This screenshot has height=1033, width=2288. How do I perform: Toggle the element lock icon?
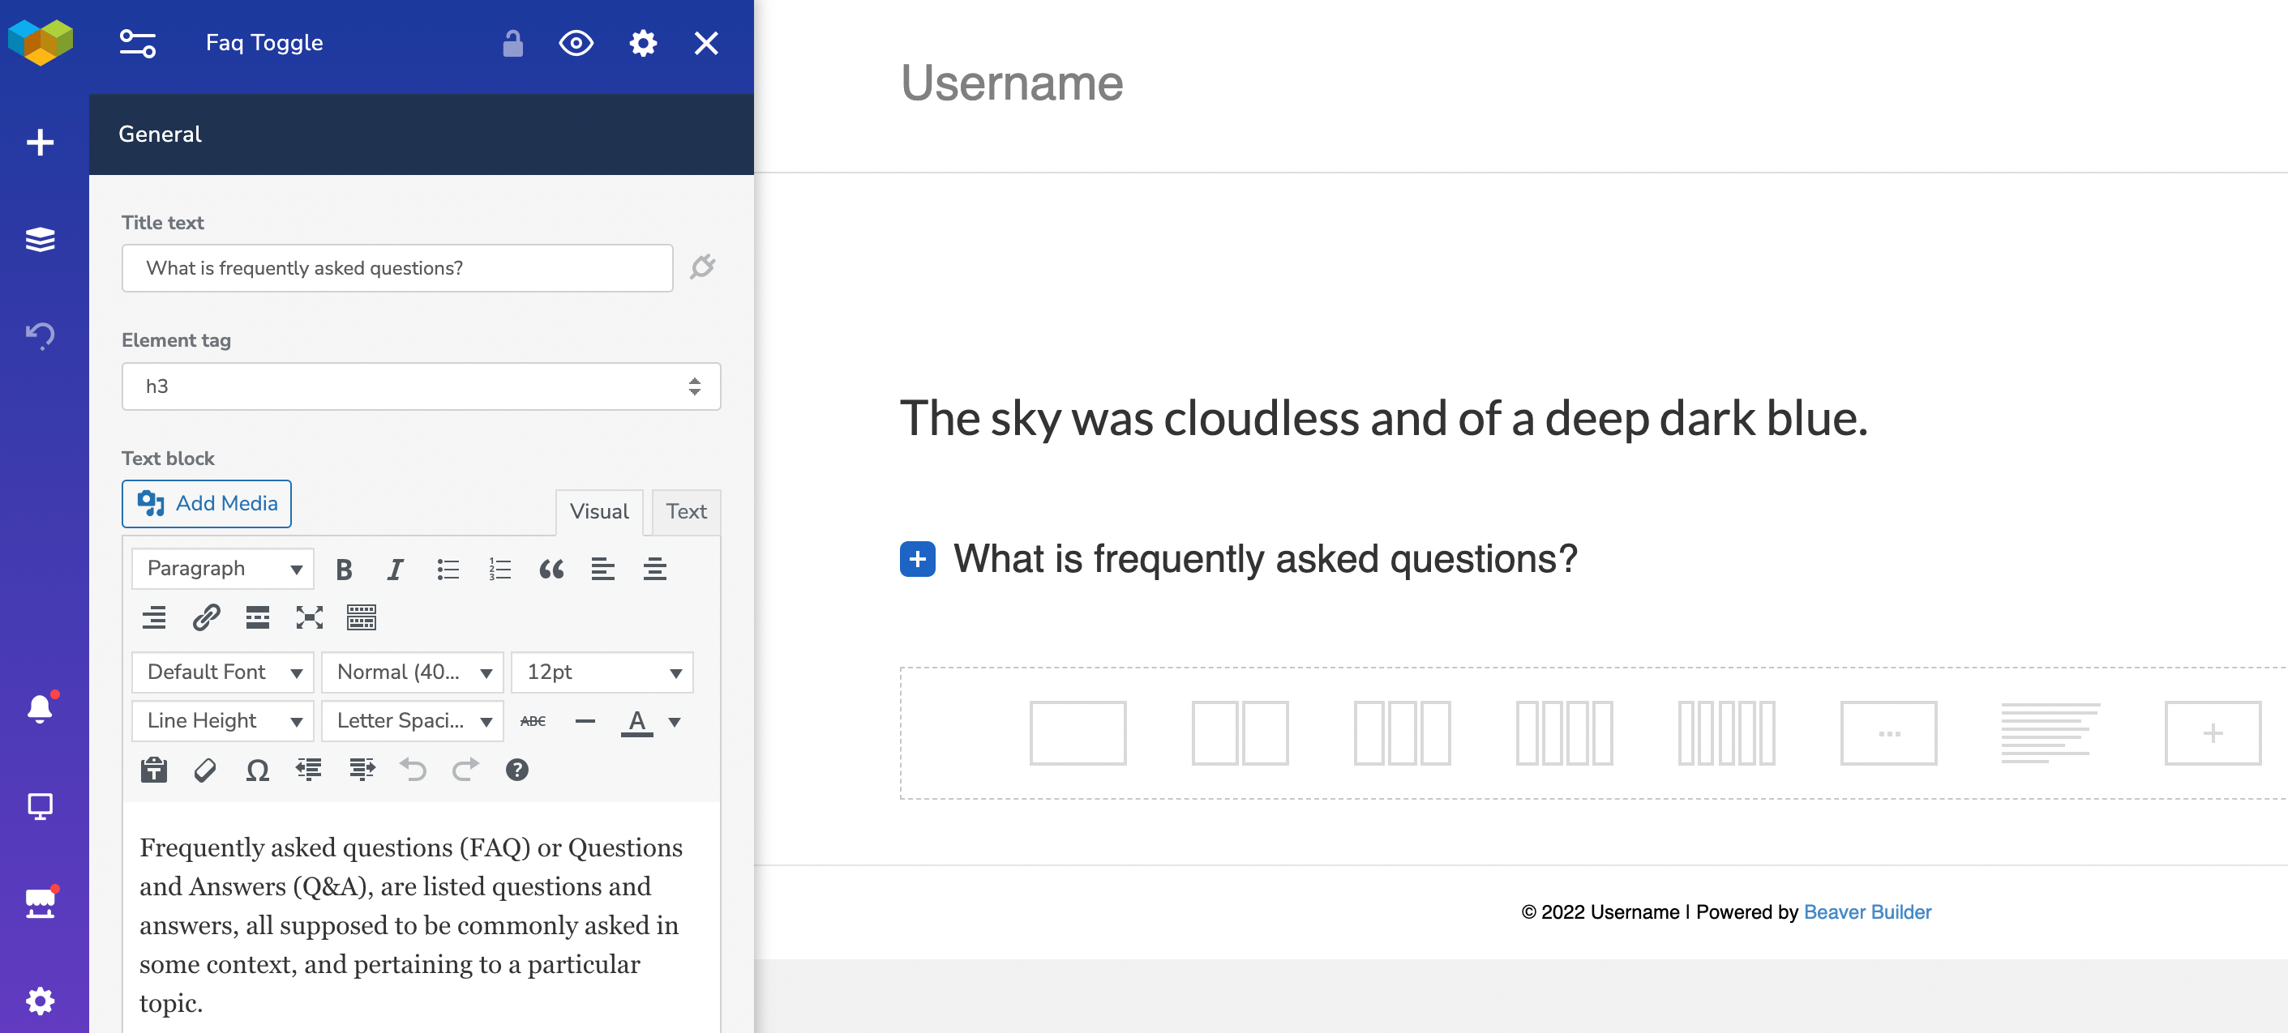click(x=512, y=44)
